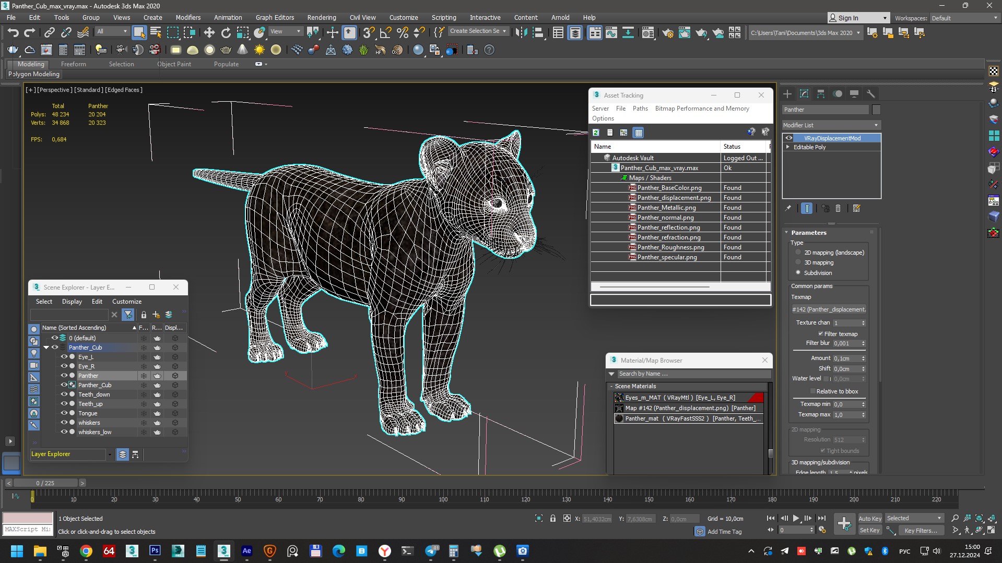The image size is (1002, 563).
Task: Open the Hierarchy command panel tab
Action: (x=821, y=94)
